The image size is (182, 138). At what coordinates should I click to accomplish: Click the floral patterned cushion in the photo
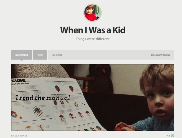pyautogui.click(x=41, y=71)
